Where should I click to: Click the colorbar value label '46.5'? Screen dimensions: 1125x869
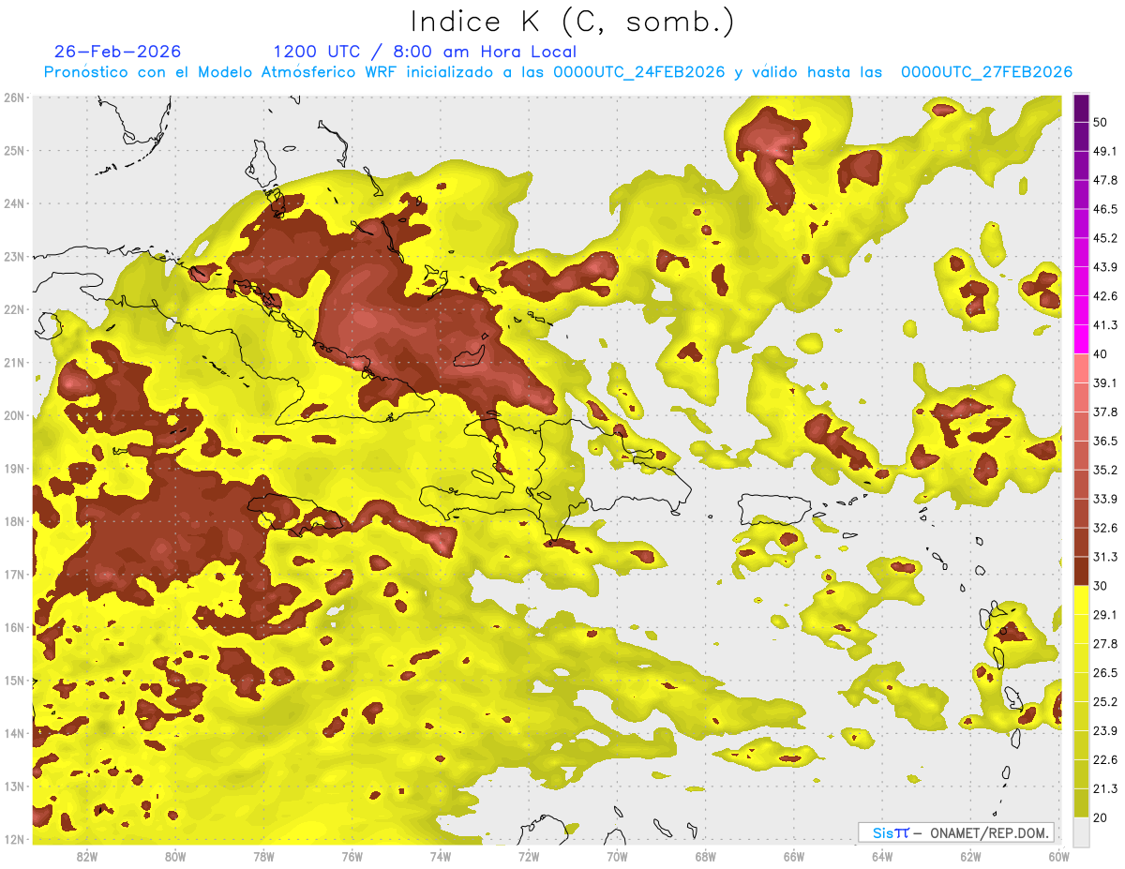pyautogui.click(x=1104, y=209)
